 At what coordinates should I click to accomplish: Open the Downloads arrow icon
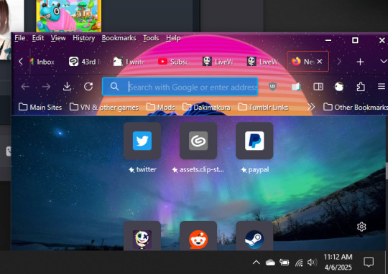coord(67,87)
